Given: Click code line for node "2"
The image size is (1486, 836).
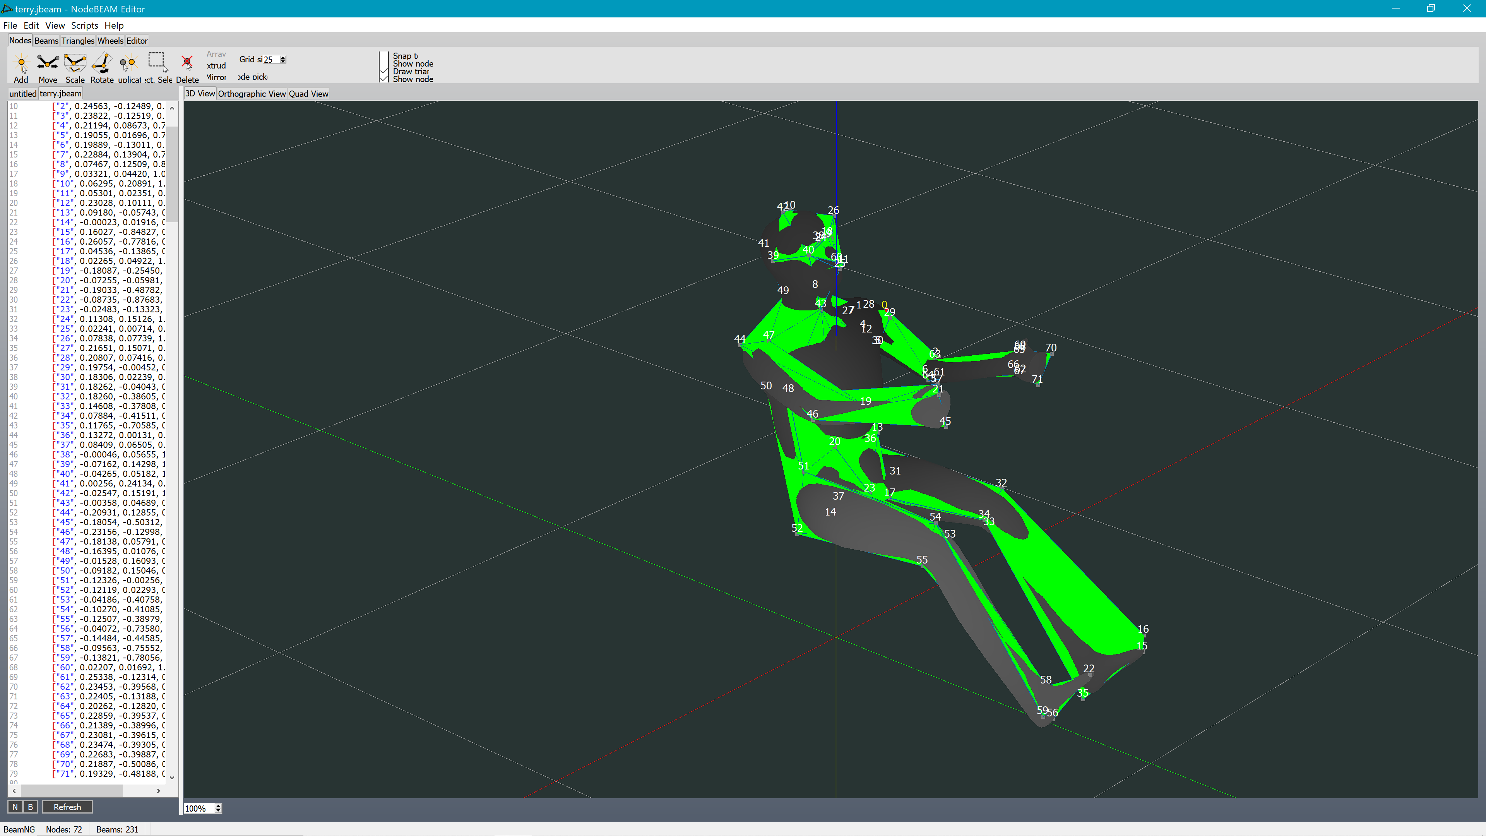Looking at the screenshot, I should [108, 106].
